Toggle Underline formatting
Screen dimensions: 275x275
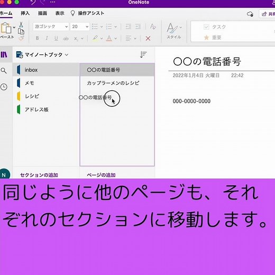coord(56,38)
